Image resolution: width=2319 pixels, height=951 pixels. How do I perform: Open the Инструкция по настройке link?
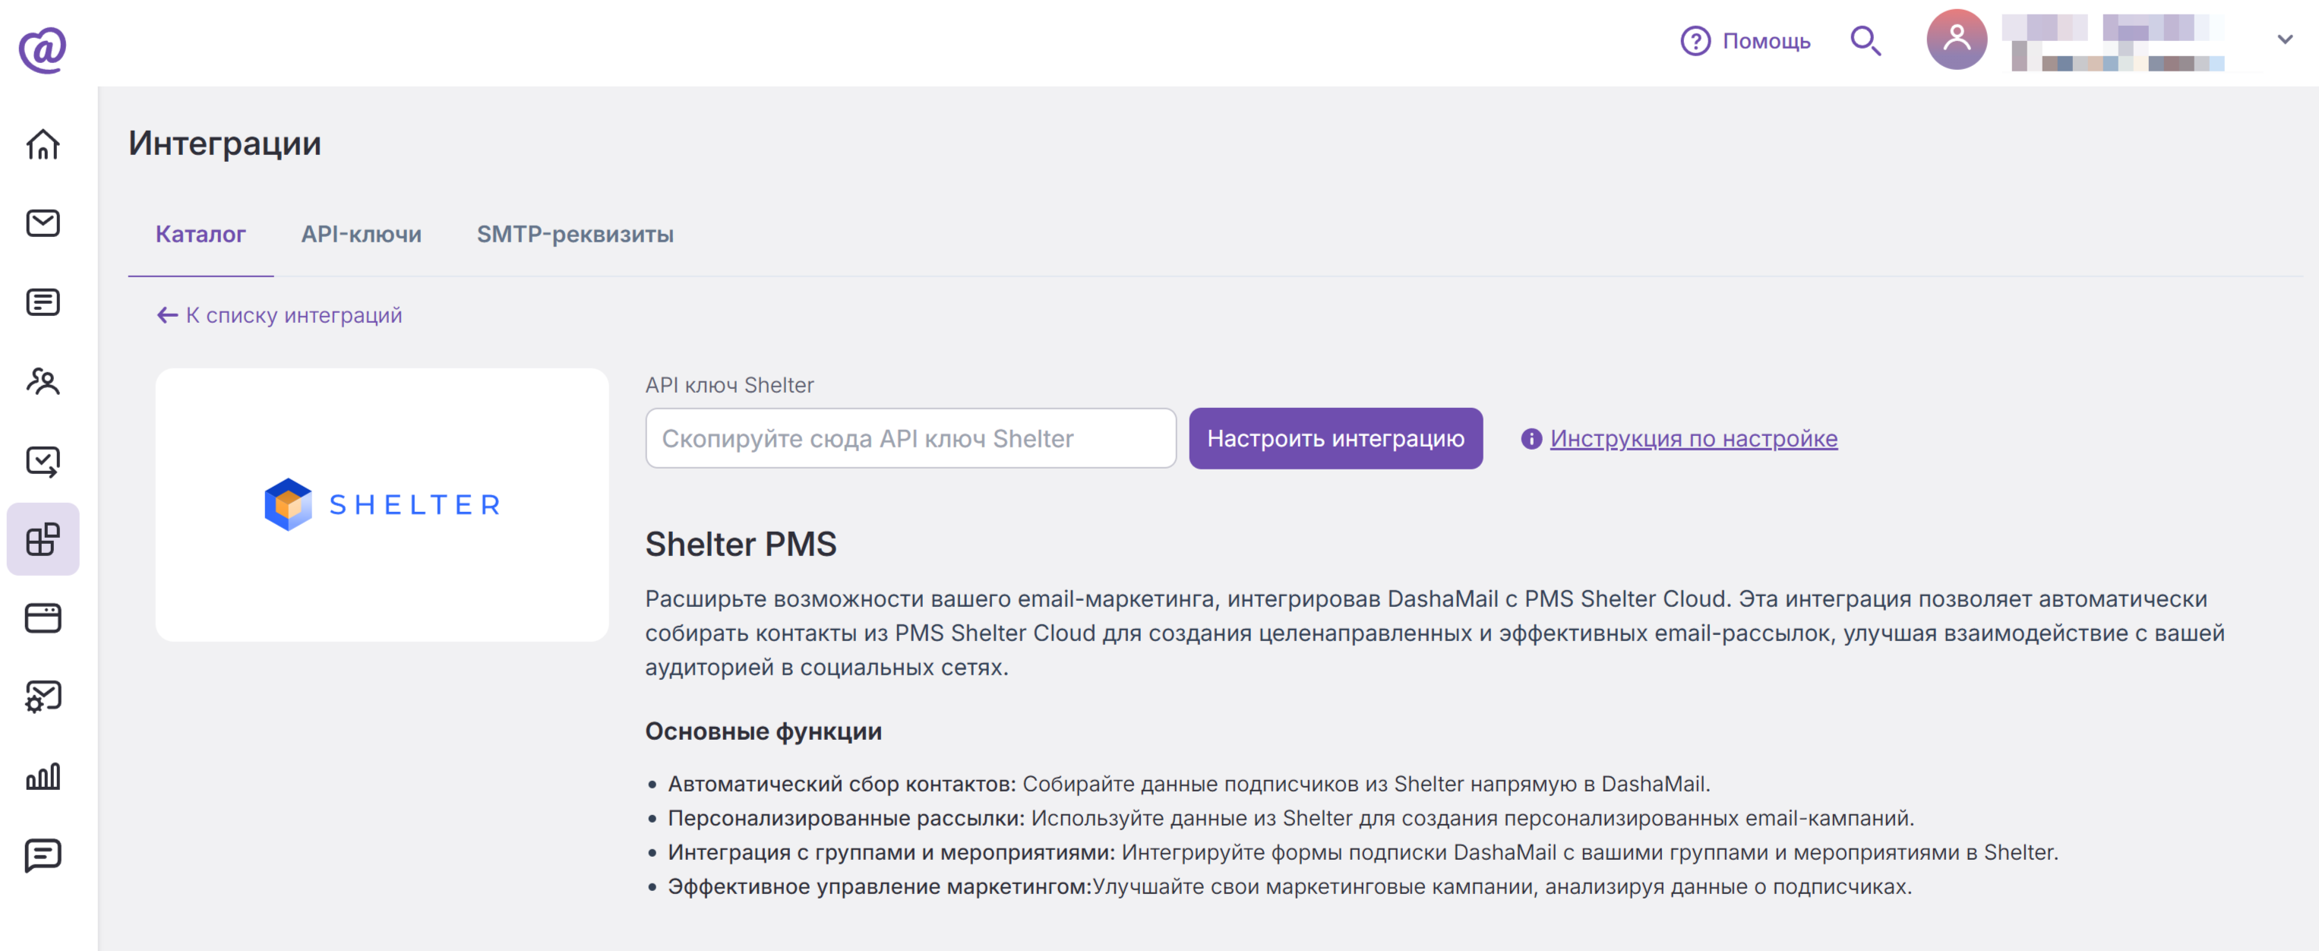(1693, 438)
